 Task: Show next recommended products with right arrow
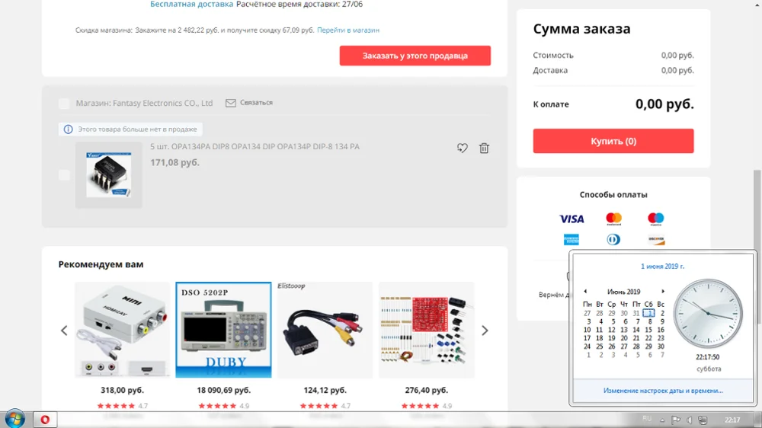[485, 331]
